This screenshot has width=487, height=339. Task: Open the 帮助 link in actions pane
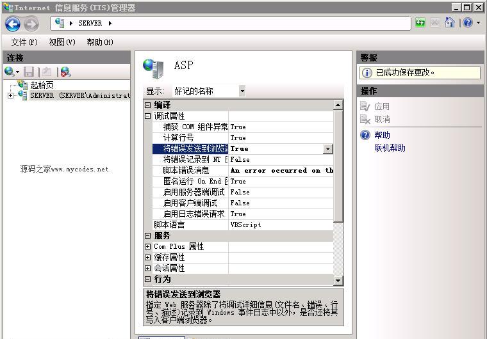[x=382, y=135]
